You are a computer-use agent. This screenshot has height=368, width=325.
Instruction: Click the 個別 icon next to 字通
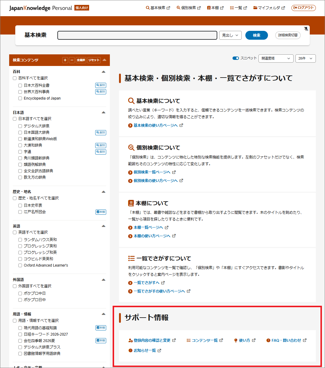[x=101, y=152]
